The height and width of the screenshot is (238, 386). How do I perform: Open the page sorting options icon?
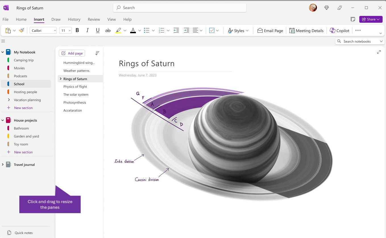97,53
